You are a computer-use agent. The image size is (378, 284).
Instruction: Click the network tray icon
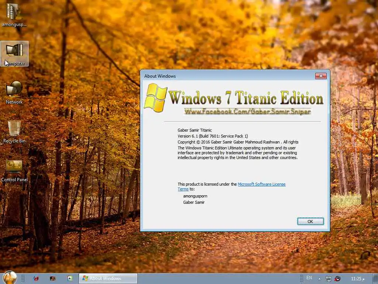click(x=328, y=279)
